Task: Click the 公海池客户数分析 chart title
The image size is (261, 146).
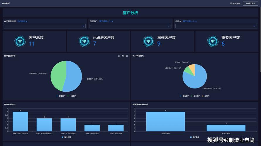Action: [x=140, y=105]
